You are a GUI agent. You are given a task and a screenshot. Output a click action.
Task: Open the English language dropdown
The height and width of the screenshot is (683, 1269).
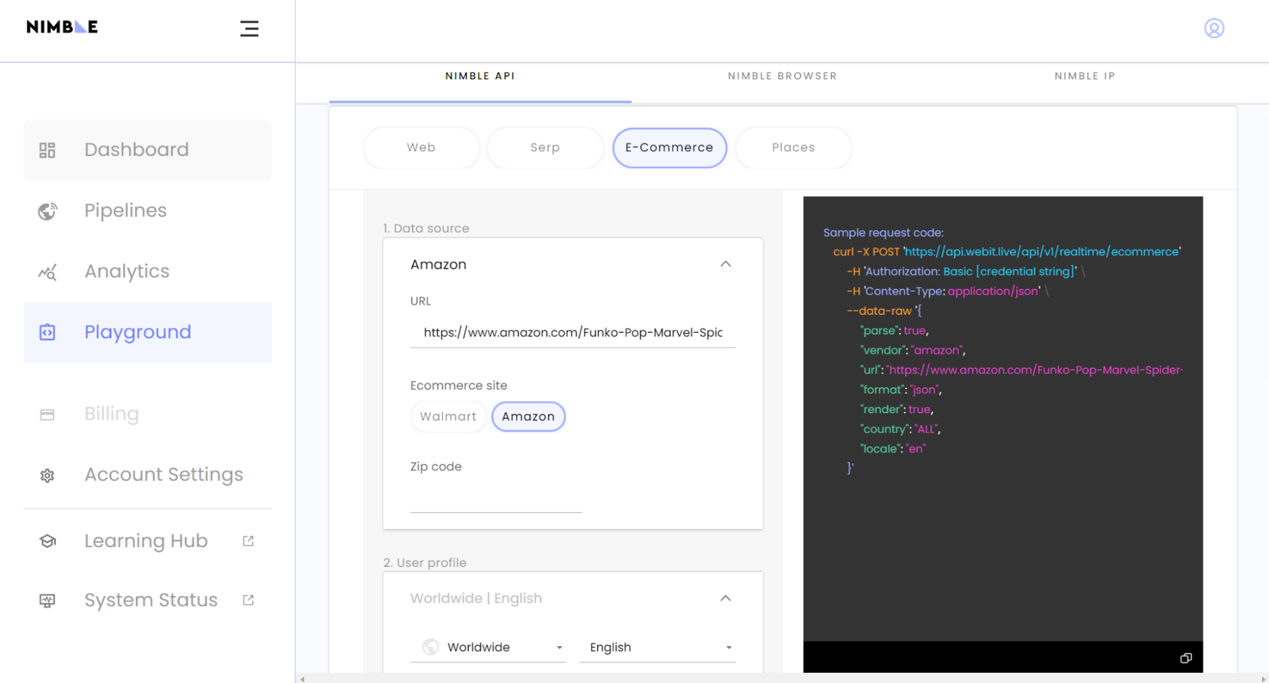tap(658, 647)
